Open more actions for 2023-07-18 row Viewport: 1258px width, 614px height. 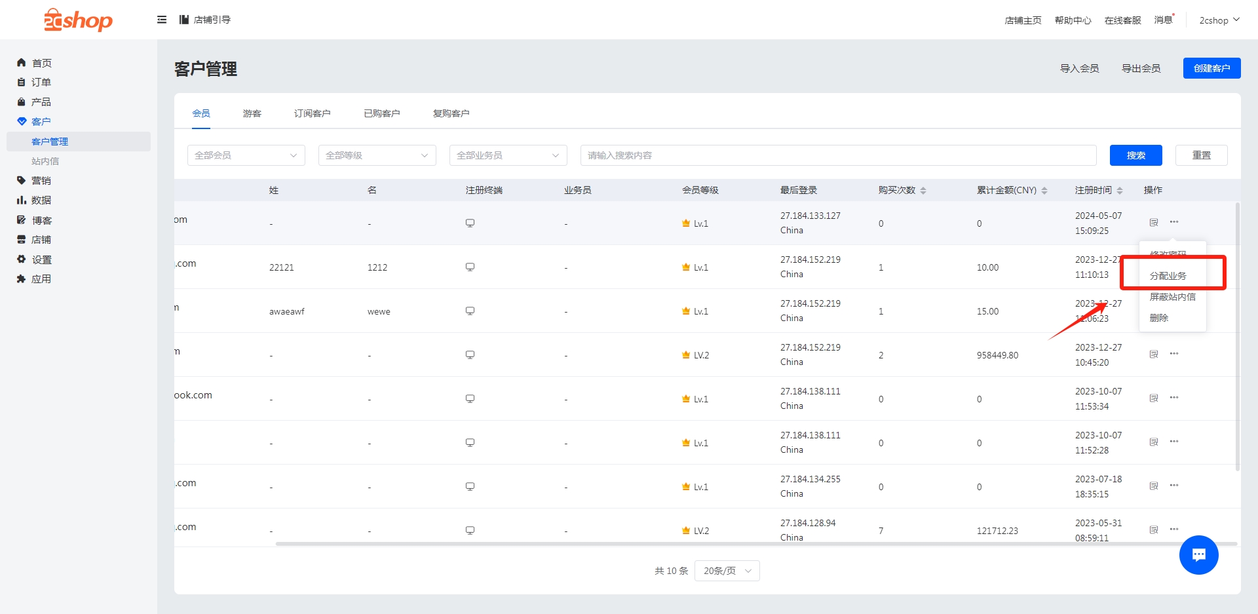click(1174, 486)
